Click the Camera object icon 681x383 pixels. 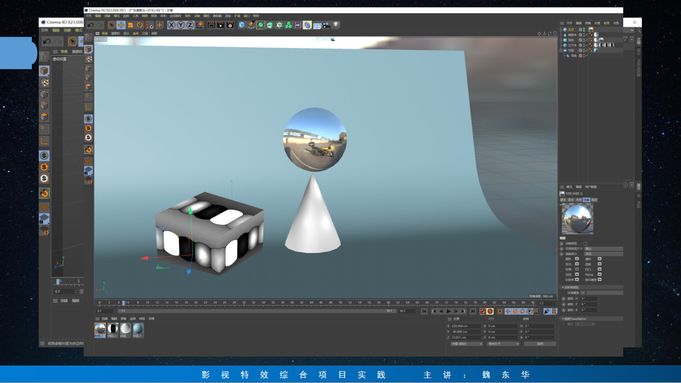click(x=327, y=25)
